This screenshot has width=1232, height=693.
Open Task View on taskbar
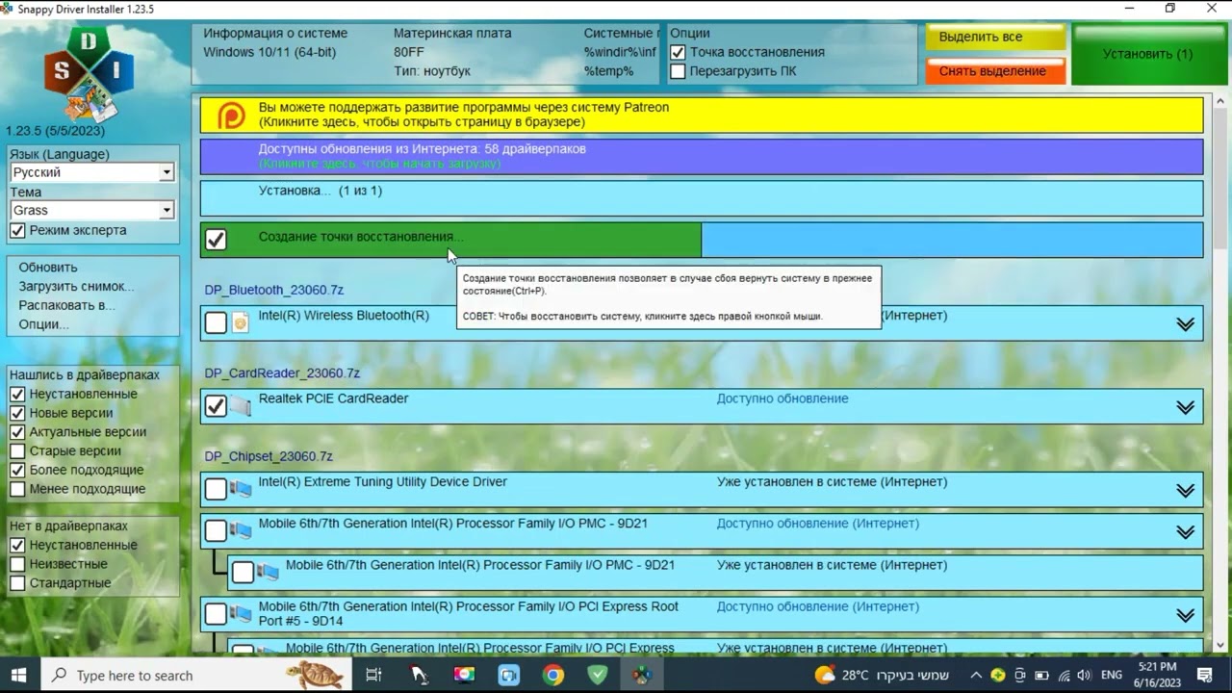click(373, 675)
